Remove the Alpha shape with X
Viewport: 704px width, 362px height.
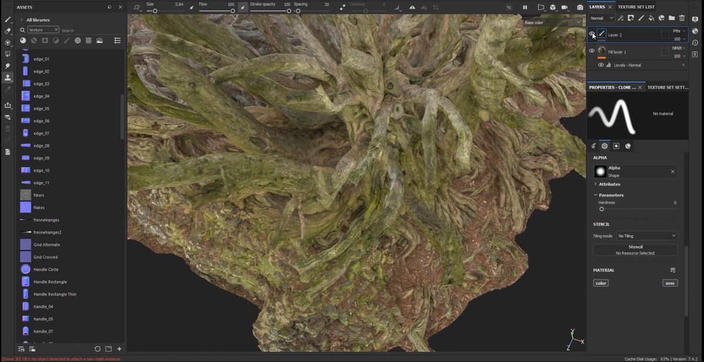point(672,172)
